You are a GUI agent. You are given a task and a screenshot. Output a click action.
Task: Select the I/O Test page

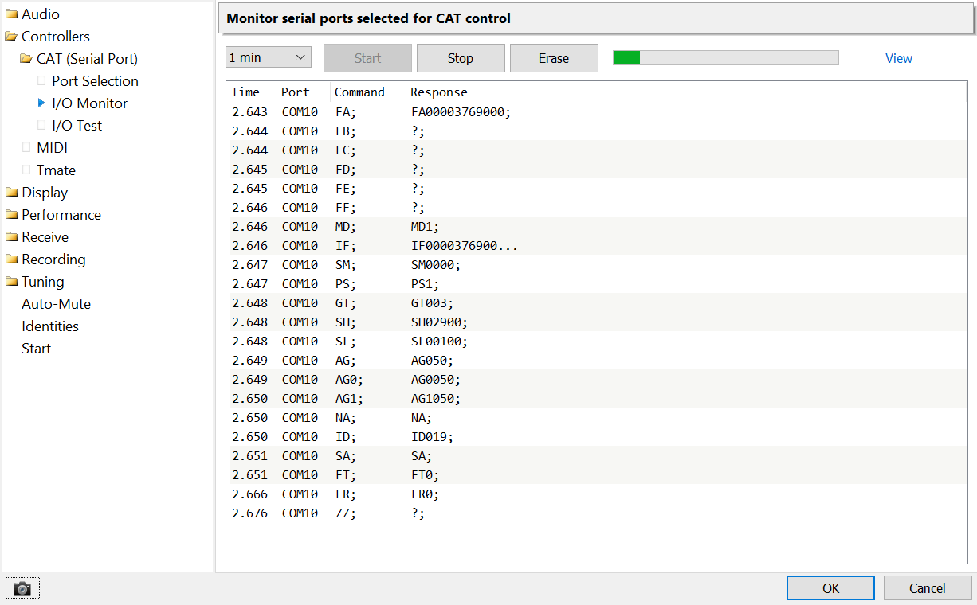click(x=77, y=125)
